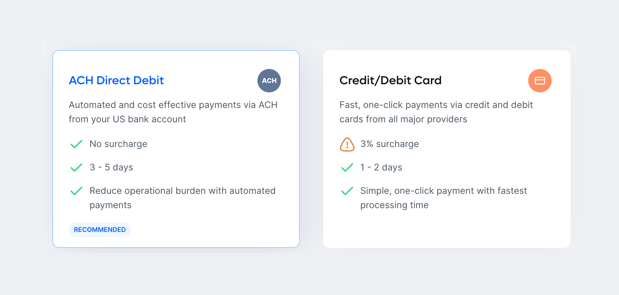619x295 pixels.
Task: Click the checkmark beside Simple, one-click payment
Action: [x=347, y=191]
